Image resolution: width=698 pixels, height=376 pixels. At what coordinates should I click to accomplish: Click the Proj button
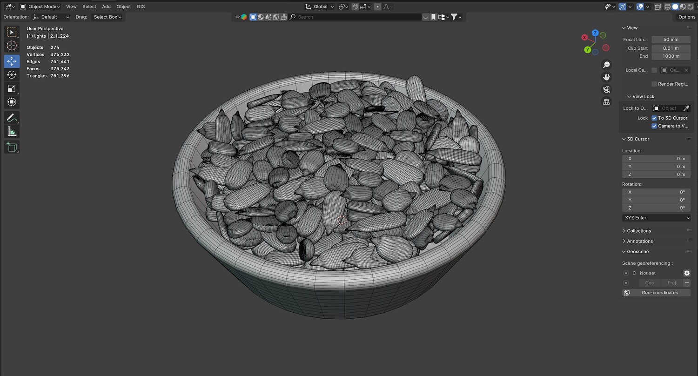pyautogui.click(x=671, y=283)
